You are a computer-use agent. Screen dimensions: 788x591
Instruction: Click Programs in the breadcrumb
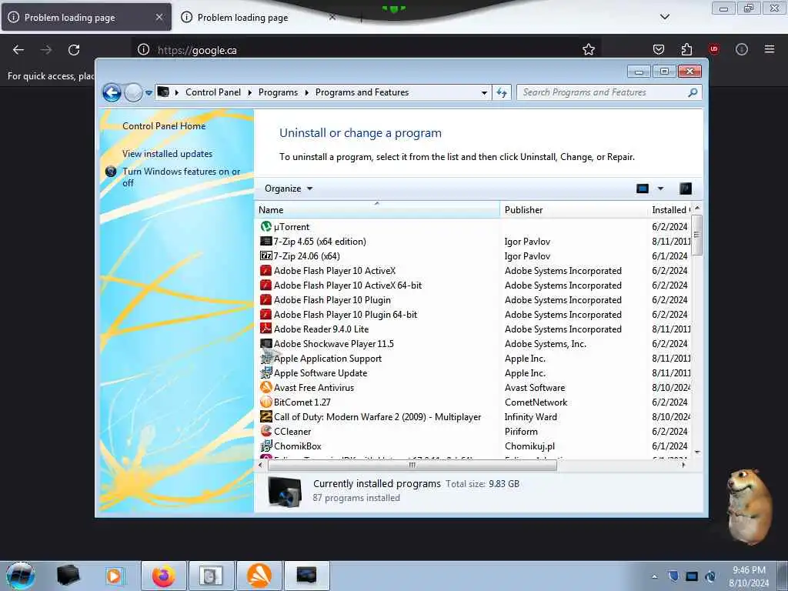point(278,92)
